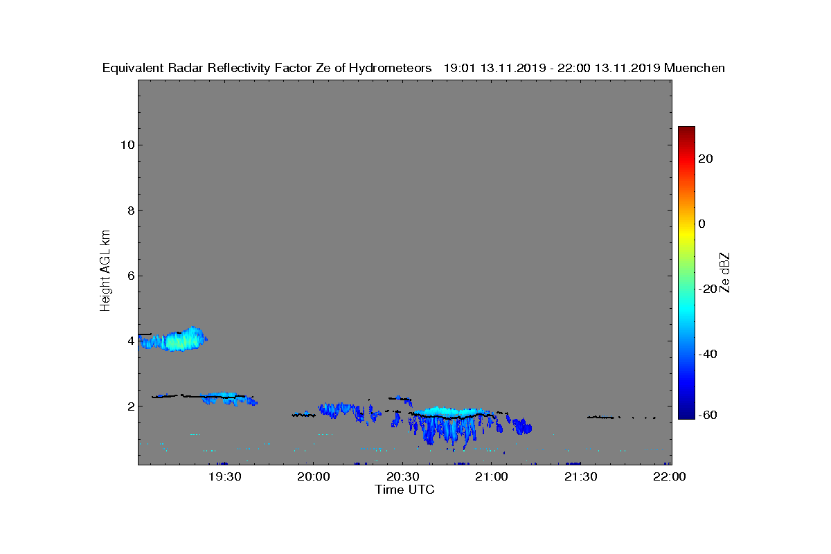
Task: Click the '20:00' time tick label
Action: pyautogui.click(x=313, y=476)
